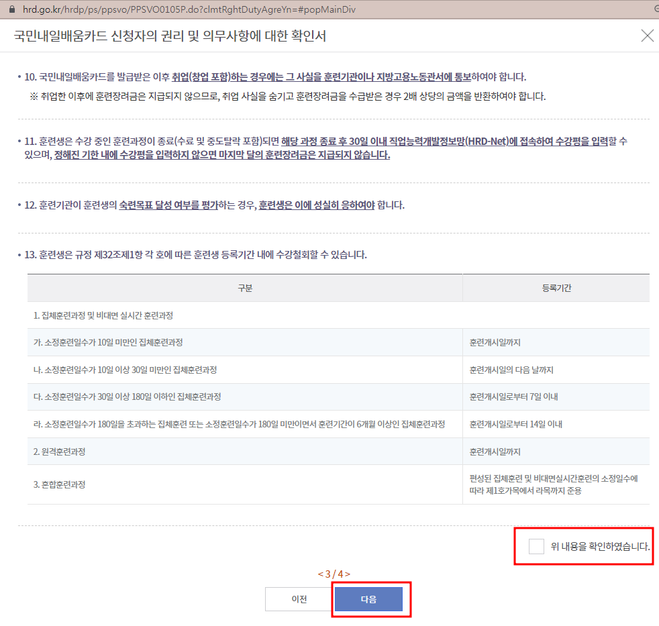This screenshot has height=626, width=659.
Task: Click underlined '훈련생은 이에 성실히 응하여야' text
Action: click(317, 205)
